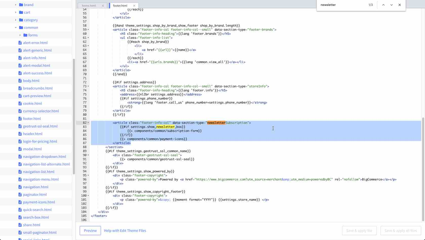Image resolution: width=425 pixels, height=240 pixels.
Task: Open Help with Edit Theme Files
Action: pos(125,231)
